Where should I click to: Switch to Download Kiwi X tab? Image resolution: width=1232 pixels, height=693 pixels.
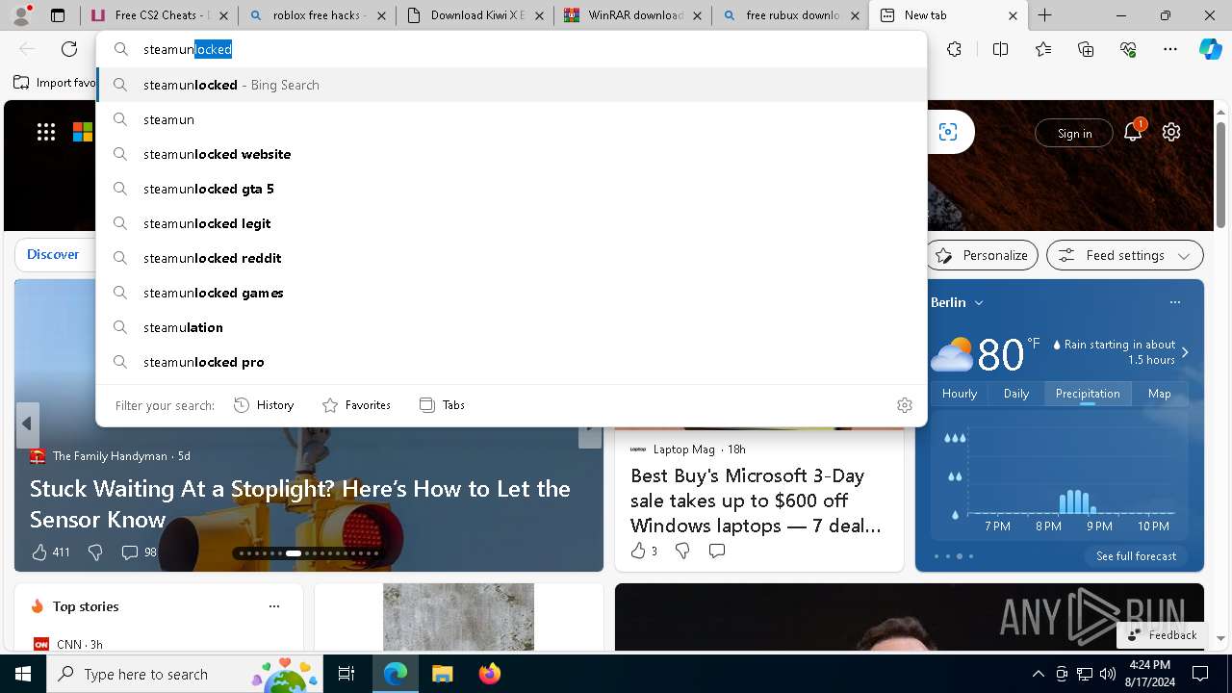tap(475, 15)
